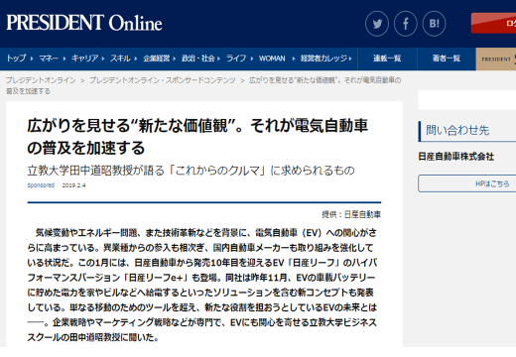
Task: Go to the キャリア section
Action: [x=84, y=59]
